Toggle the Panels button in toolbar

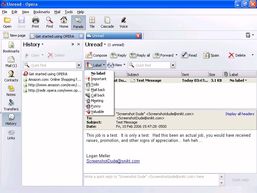click(x=78, y=22)
